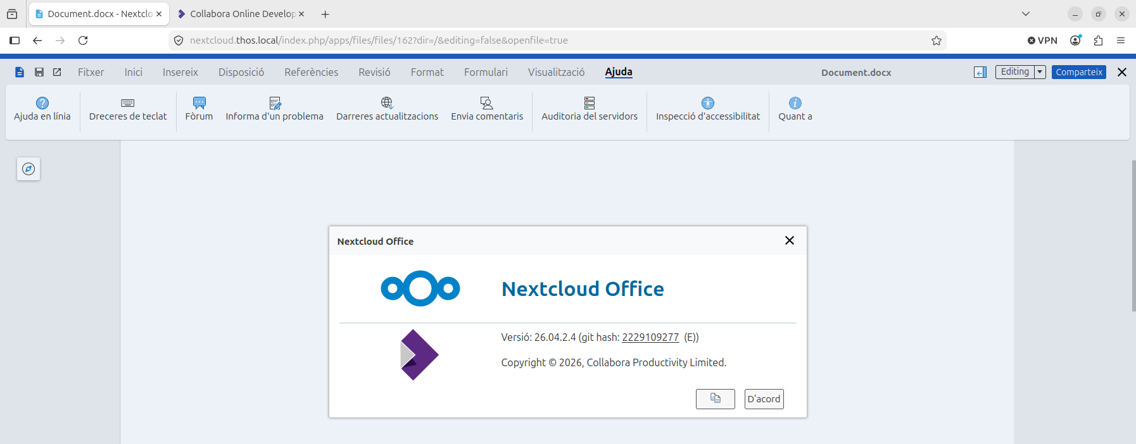The image size is (1136, 444).
Task: Click the D'acord button
Action: pyautogui.click(x=764, y=399)
